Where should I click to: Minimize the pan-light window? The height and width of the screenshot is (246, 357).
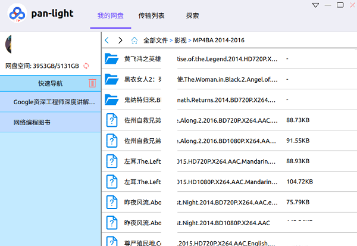(x=328, y=5)
